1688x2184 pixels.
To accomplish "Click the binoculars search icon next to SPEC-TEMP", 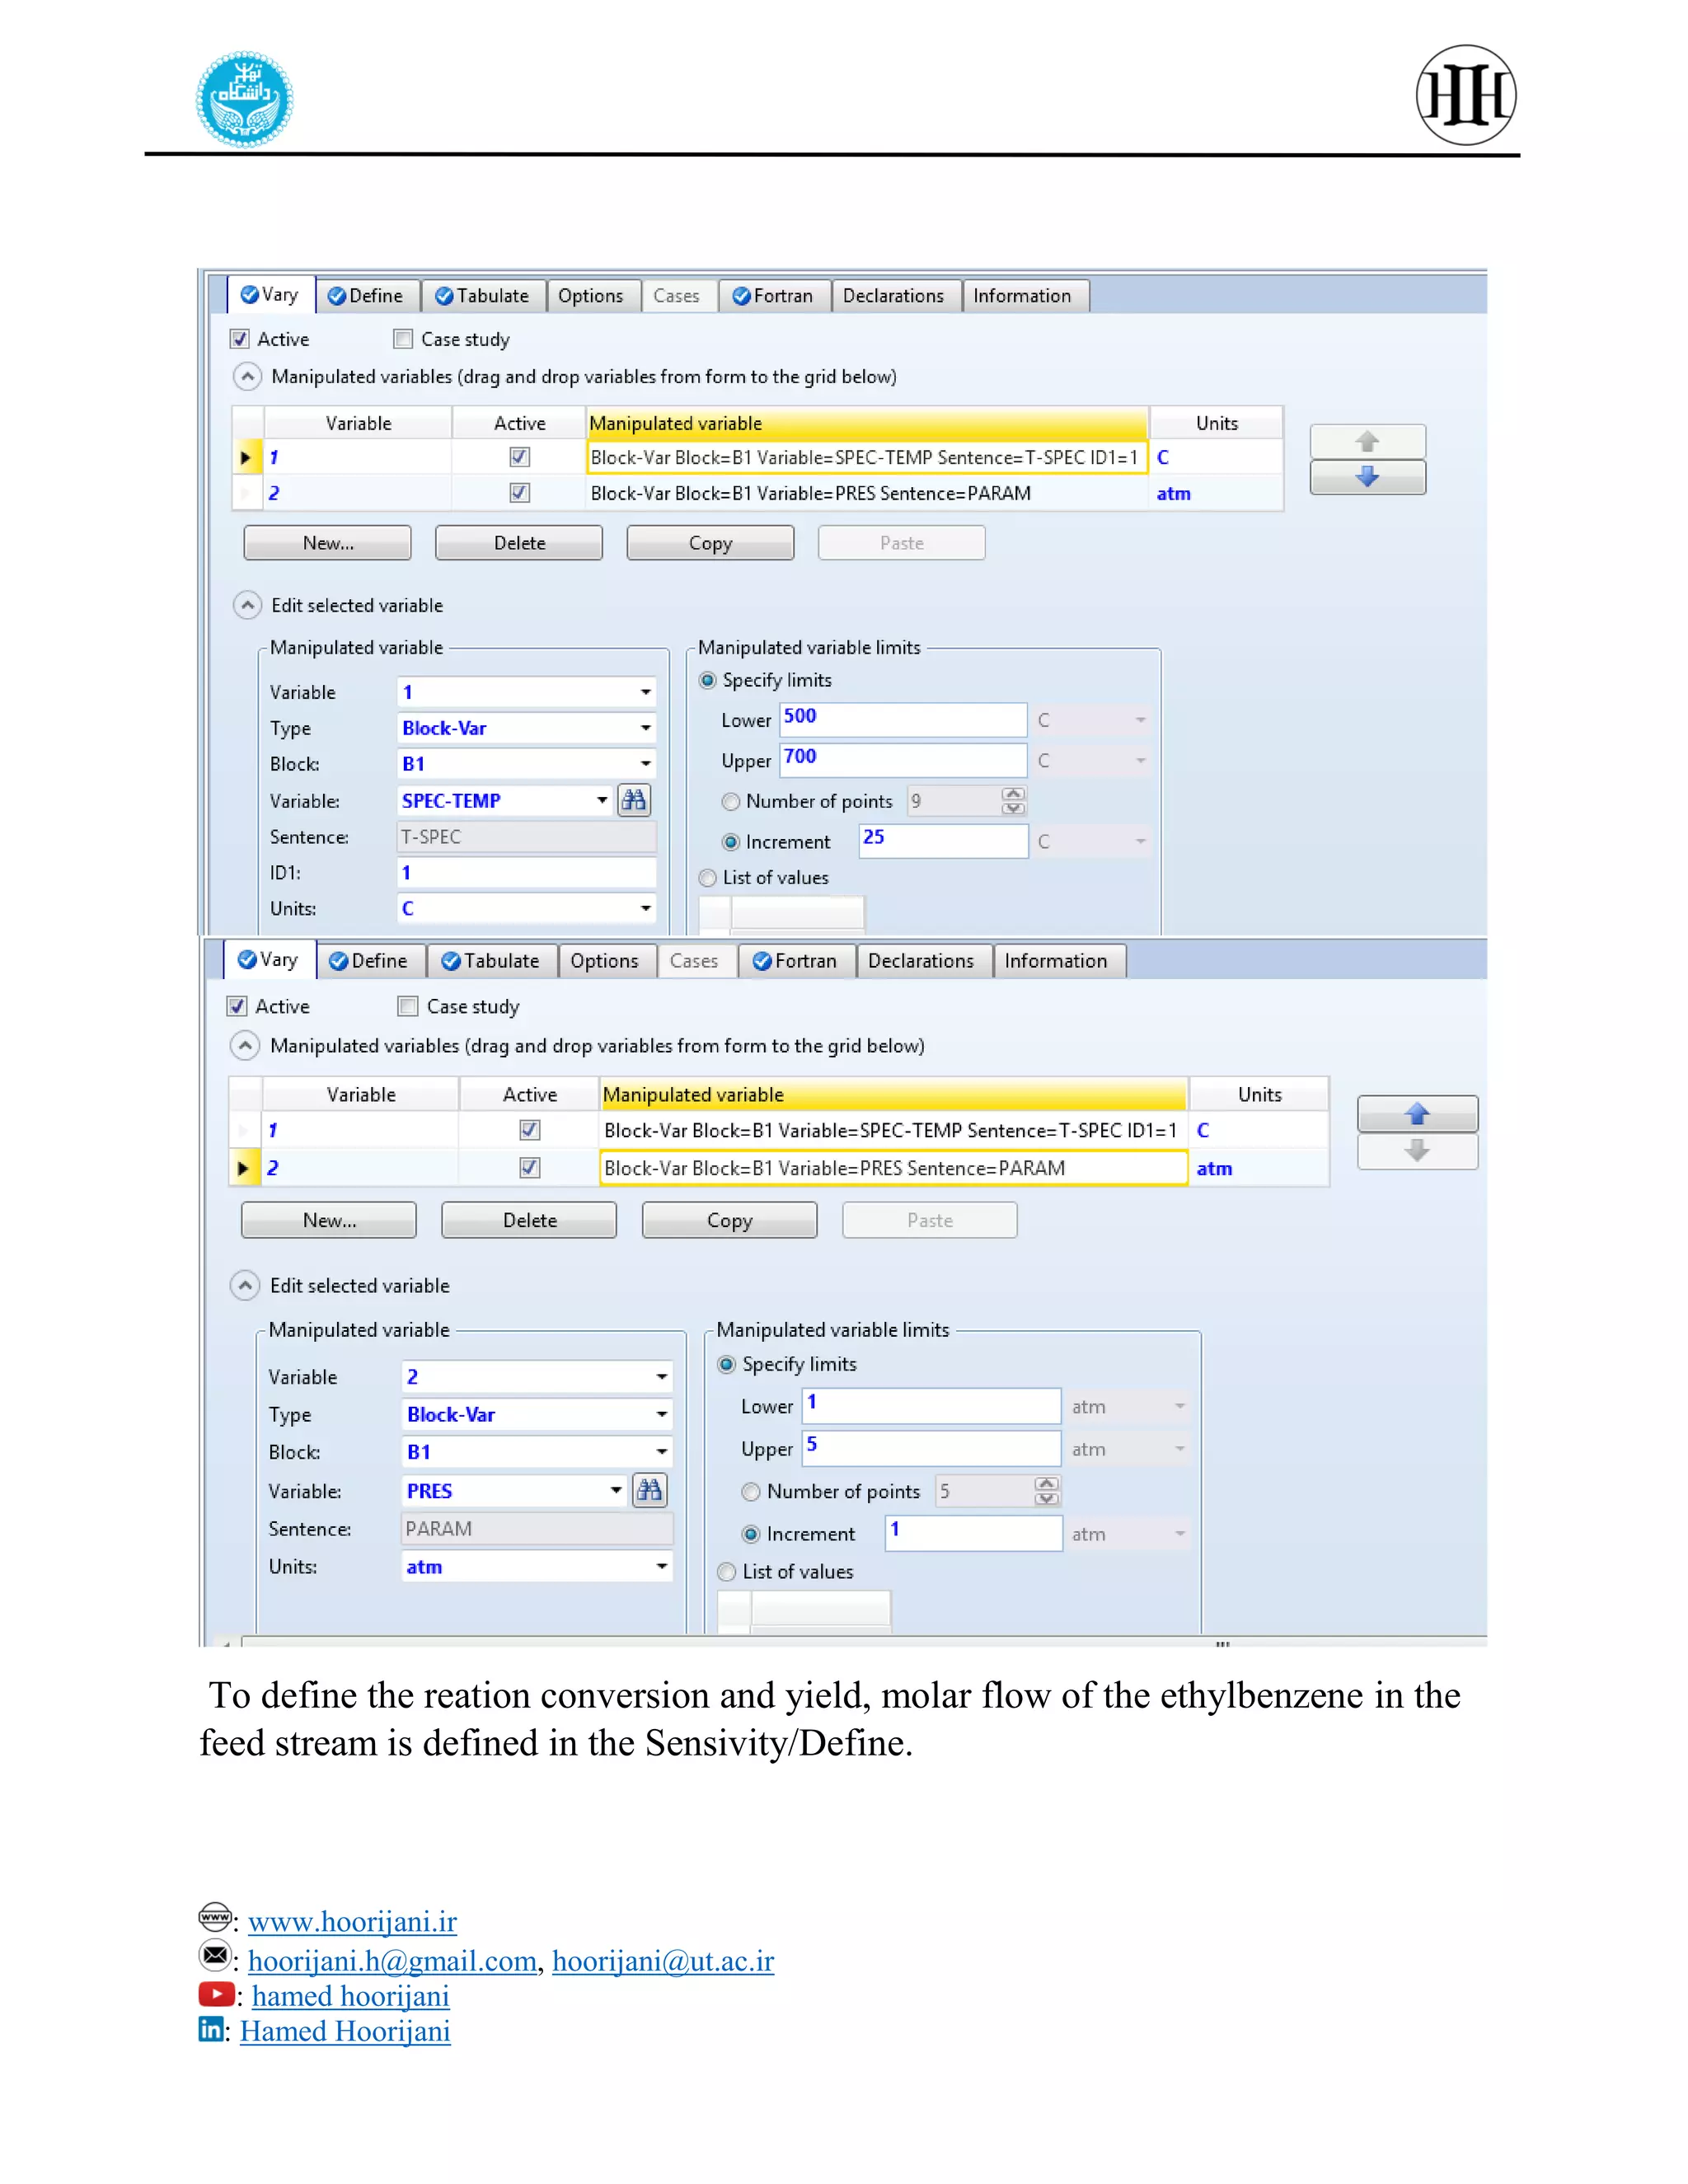I will pos(634,800).
